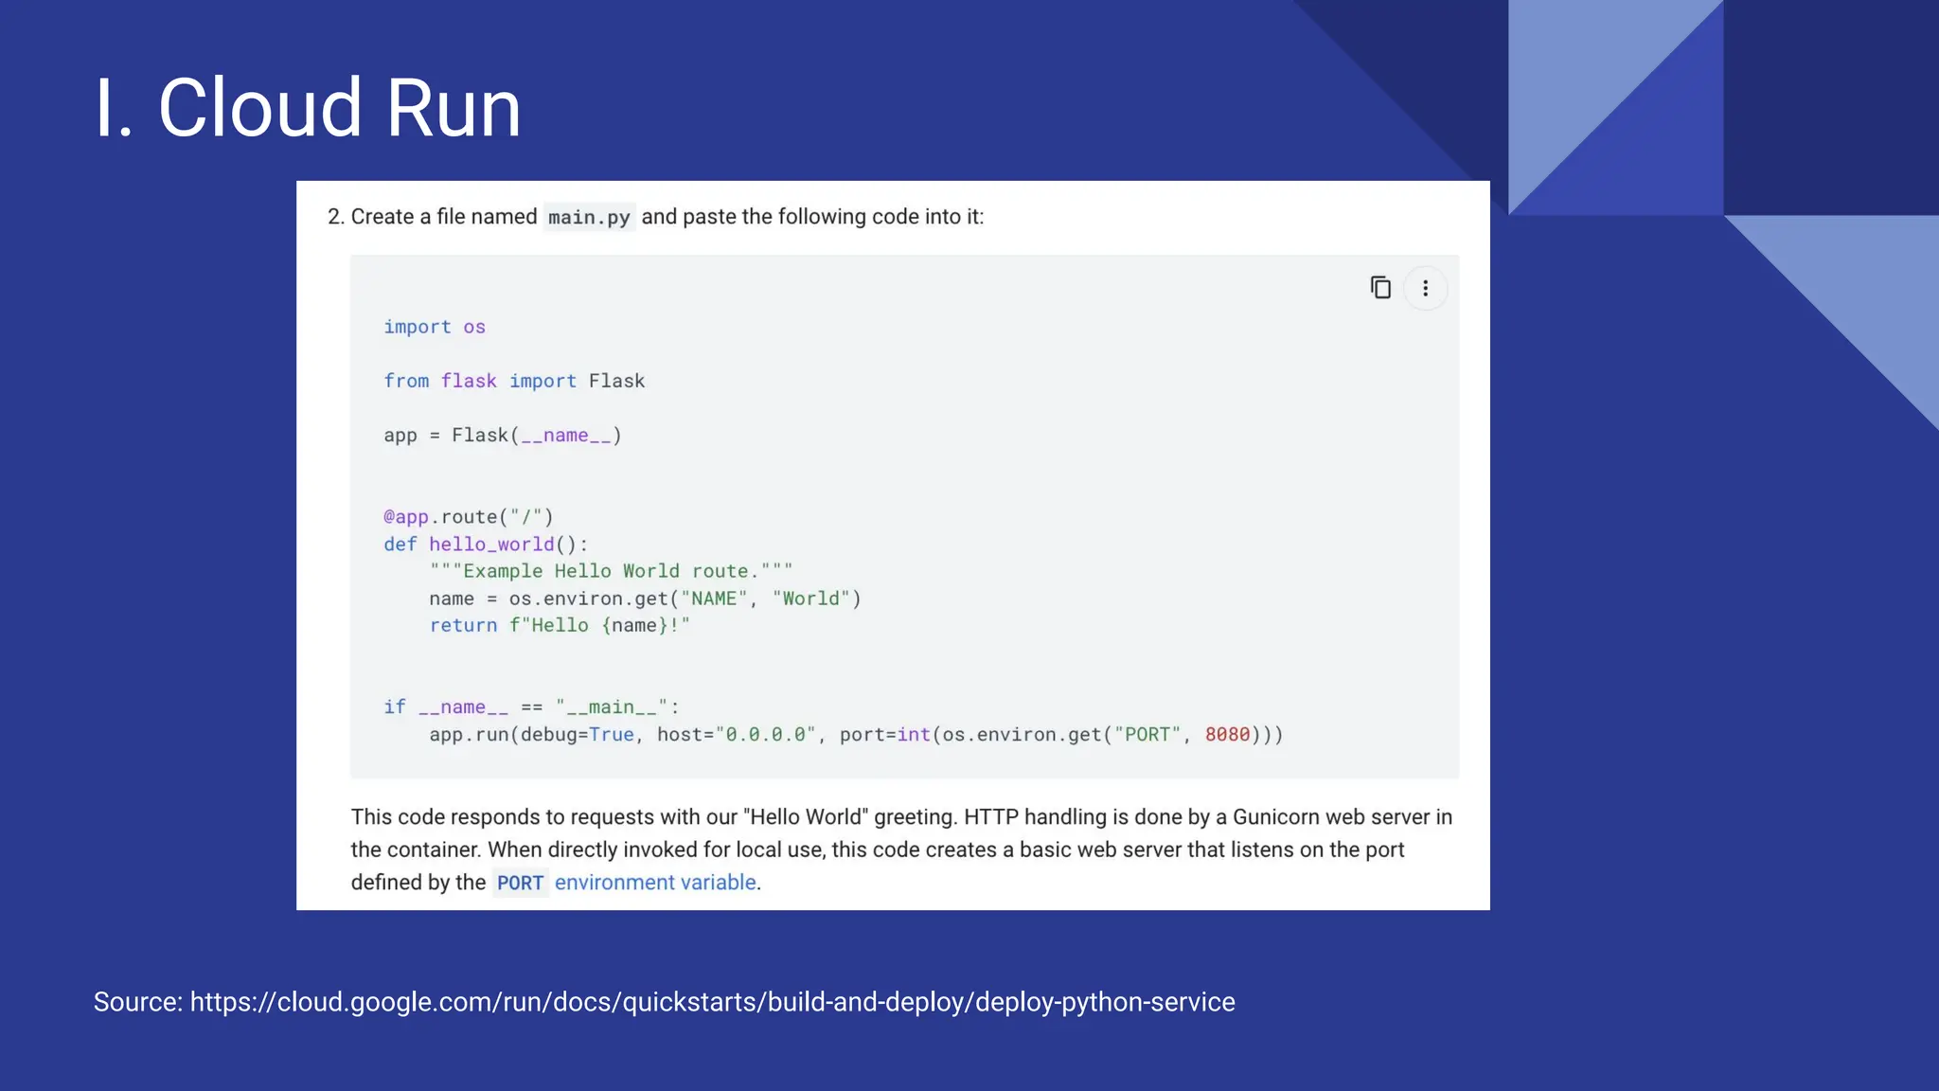Click the 'import os' code line
1939x1091 pixels.
(434, 327)
